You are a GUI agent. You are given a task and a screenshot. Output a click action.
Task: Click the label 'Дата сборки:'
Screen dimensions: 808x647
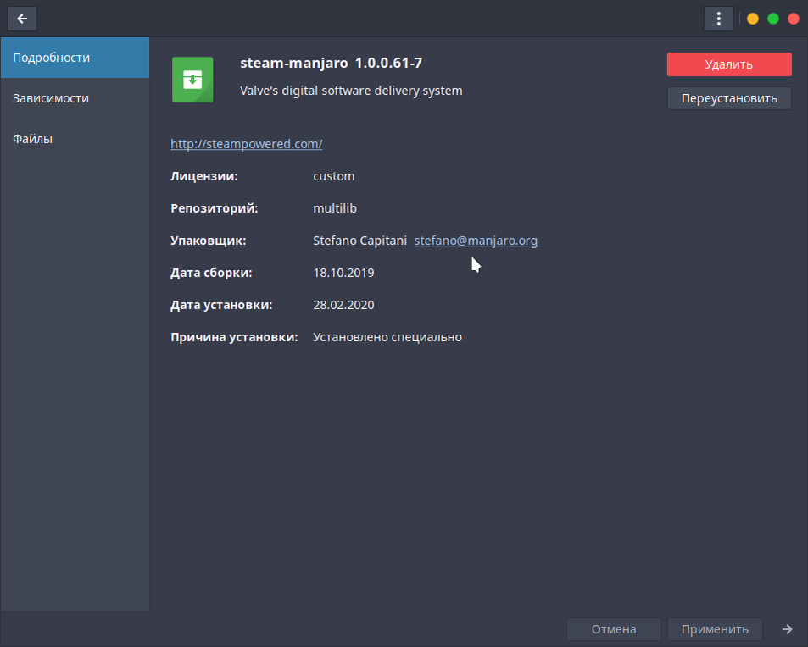click(211, 273)
